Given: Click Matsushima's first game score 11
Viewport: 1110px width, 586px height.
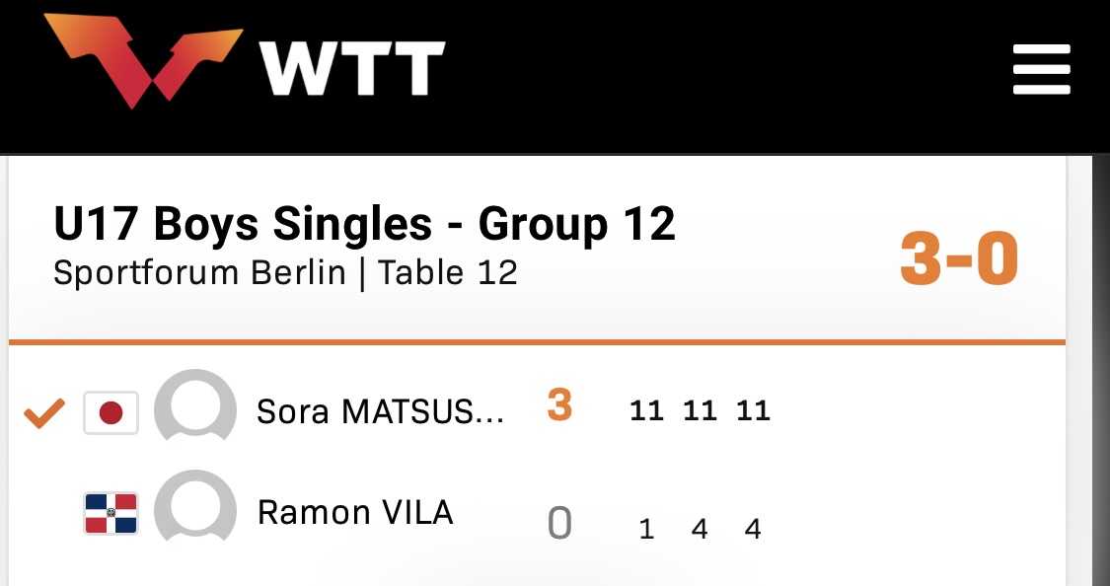Looking at the screenshot, I should coord(646,410).
